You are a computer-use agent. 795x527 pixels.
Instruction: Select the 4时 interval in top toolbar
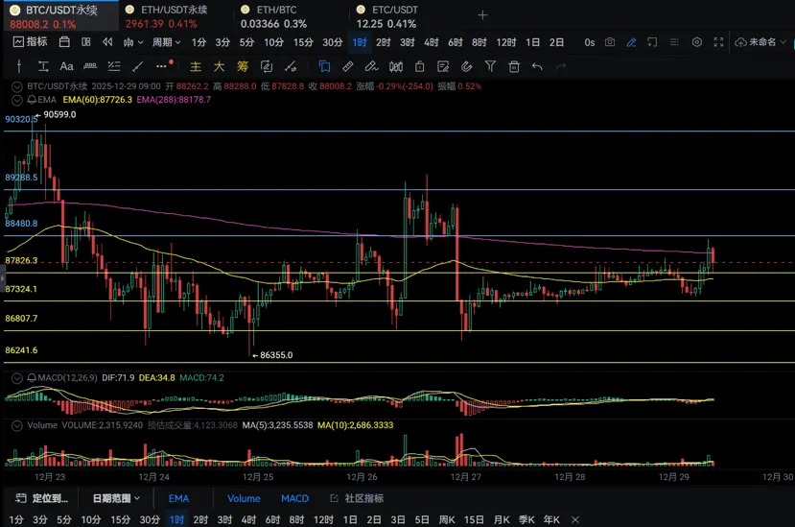pos(431,42)
